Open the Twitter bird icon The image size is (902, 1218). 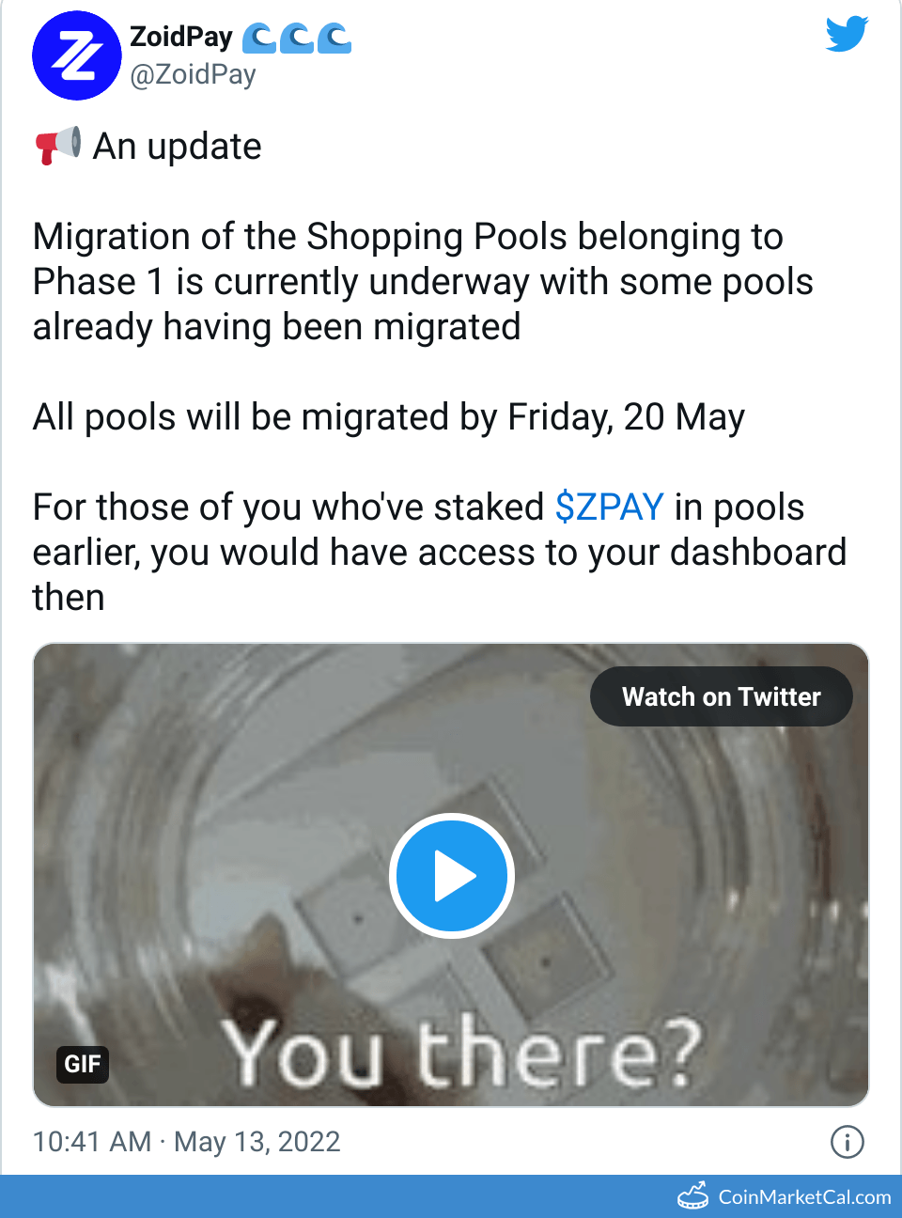pos(847,35)
